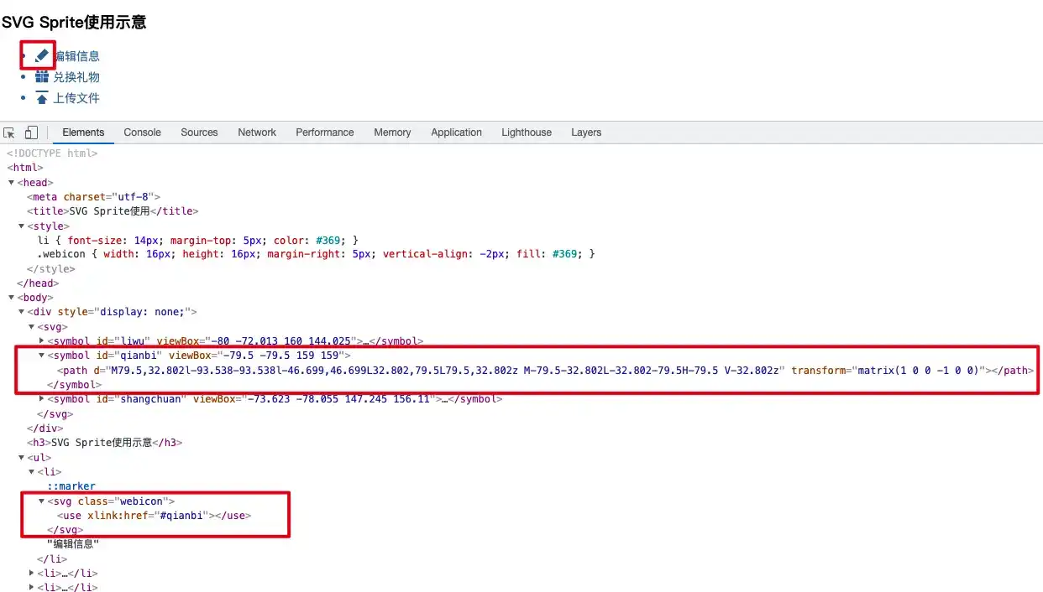The image size is (1043, 592).
Task: Activate the inspect element picker icon
Action: [x=9, y=132]
